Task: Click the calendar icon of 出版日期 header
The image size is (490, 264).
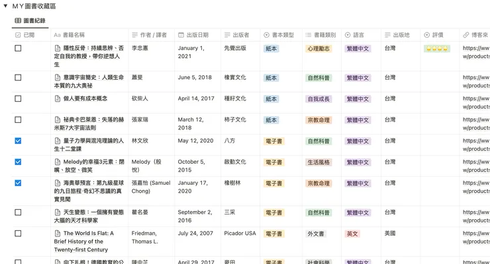Action: tap(181, 35)
